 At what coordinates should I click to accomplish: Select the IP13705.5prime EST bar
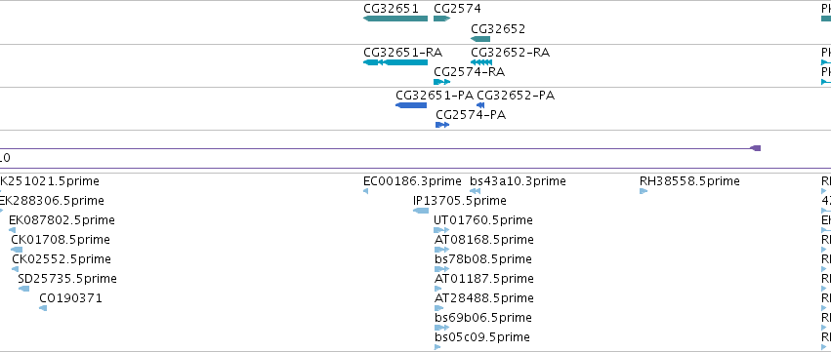(x=421, y=211)
